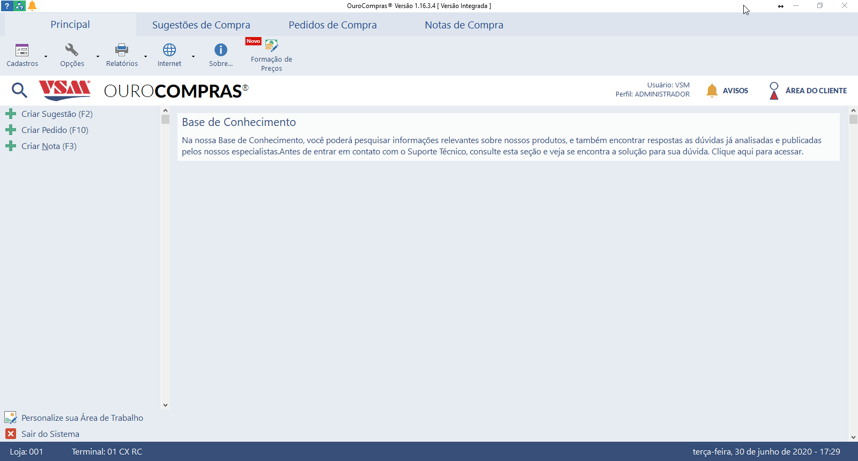Viewport: 858px width, 461px height.
Task: Open the Notas de Compra tab
Action: [x=464, y=25]
